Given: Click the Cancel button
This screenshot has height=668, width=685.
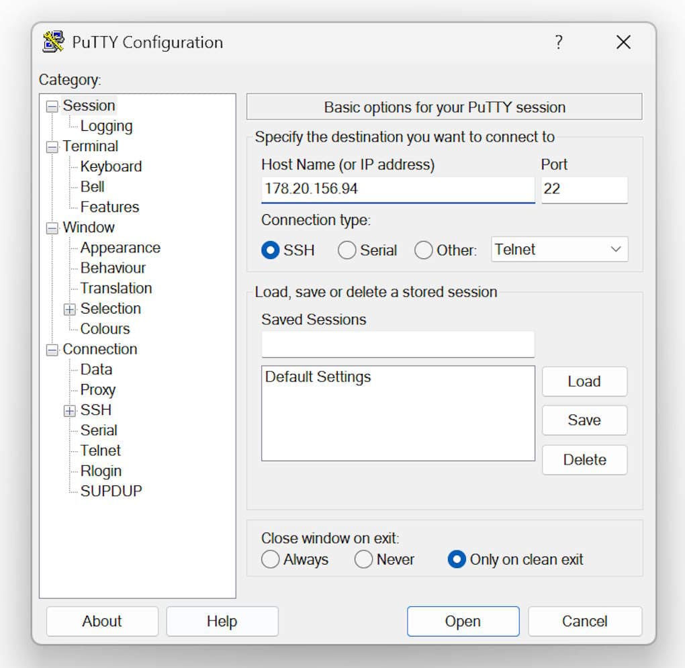Looking at the screenshot, I should pos(584,621).
